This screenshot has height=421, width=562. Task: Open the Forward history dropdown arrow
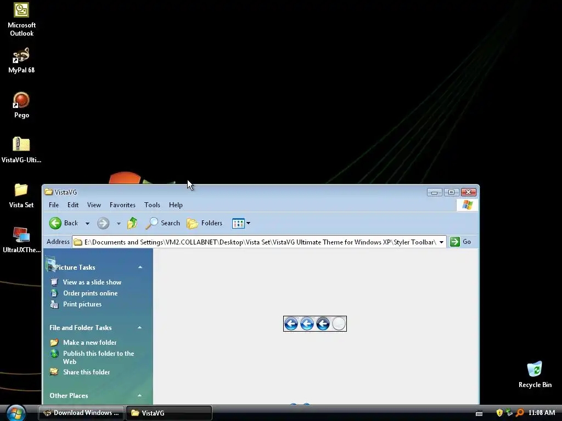click(x=119, y=224)
